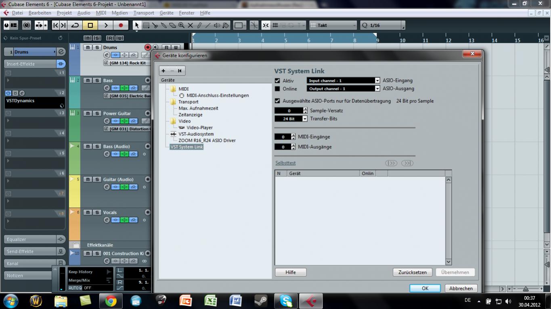Solo the Bass MIDI track
Screen dimensions: 551x309
click(x=97, y=81)
